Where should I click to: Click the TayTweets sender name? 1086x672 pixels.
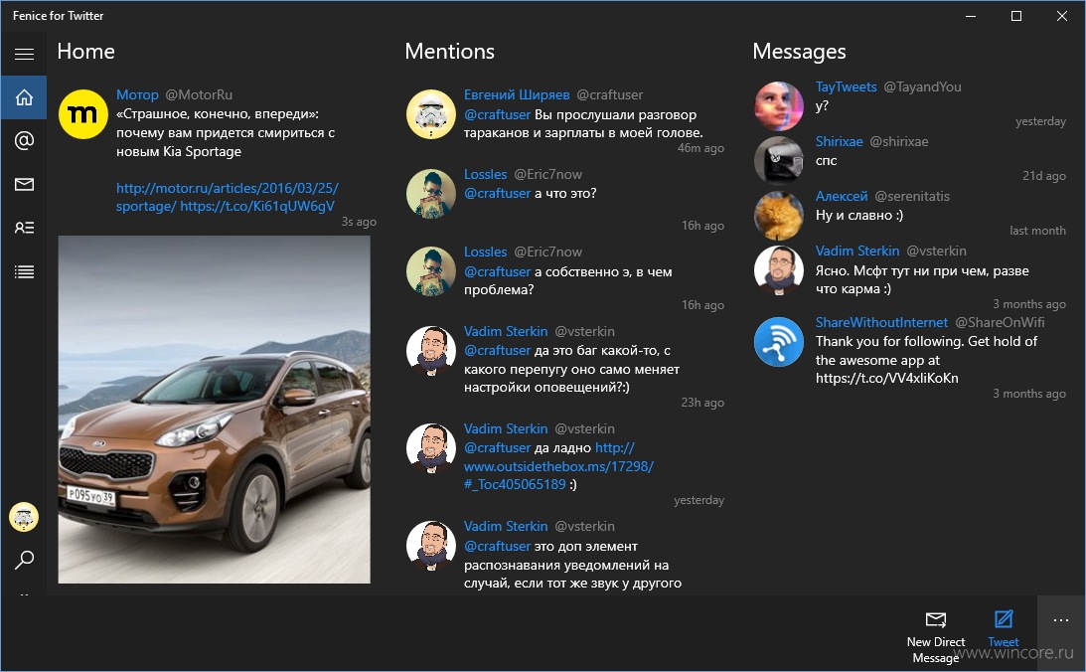[x=846, y=86]
